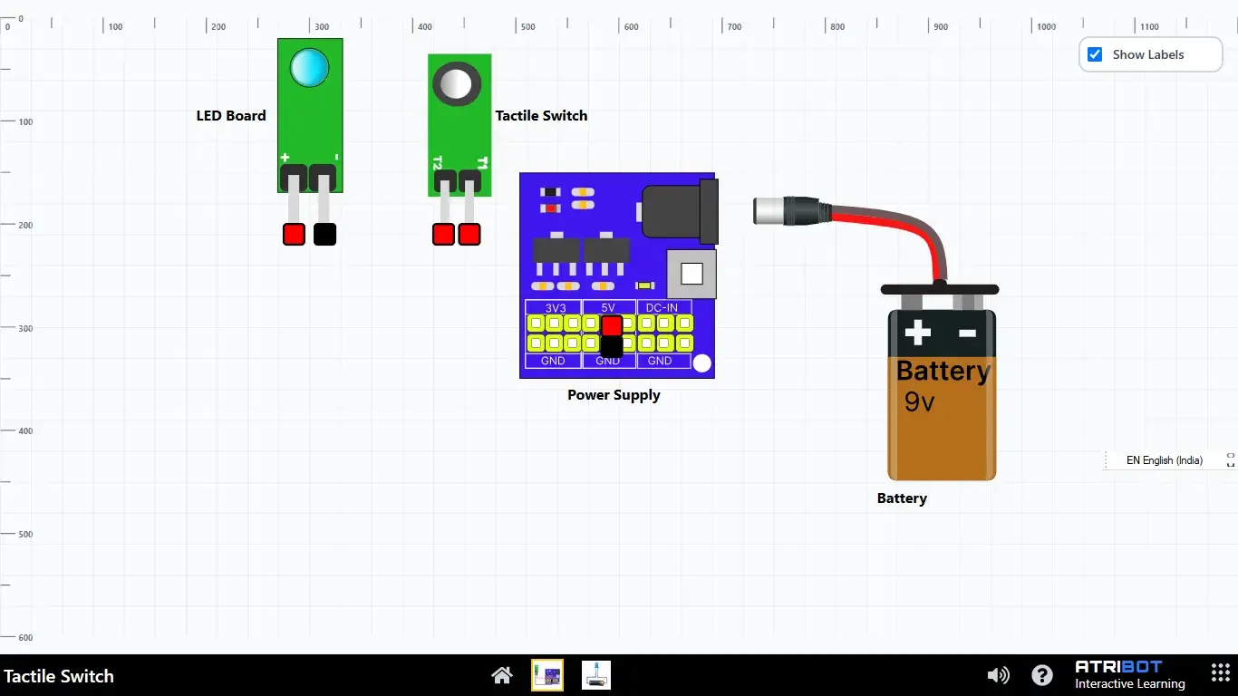
Task: Click the Power Supply label
Action: point(614,395)
